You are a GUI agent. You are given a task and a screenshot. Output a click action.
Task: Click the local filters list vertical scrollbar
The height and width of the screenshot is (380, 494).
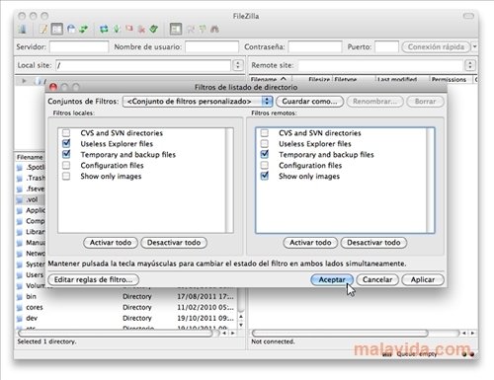[x=229, y=181]
